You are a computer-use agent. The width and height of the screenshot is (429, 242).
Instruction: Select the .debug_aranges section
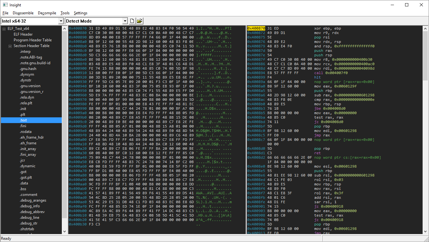33,200
